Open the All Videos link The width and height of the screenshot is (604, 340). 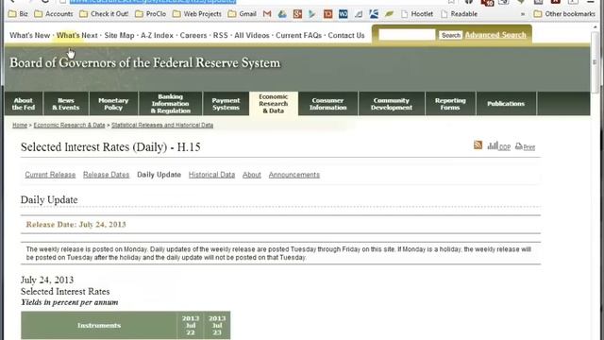point(252,36)
